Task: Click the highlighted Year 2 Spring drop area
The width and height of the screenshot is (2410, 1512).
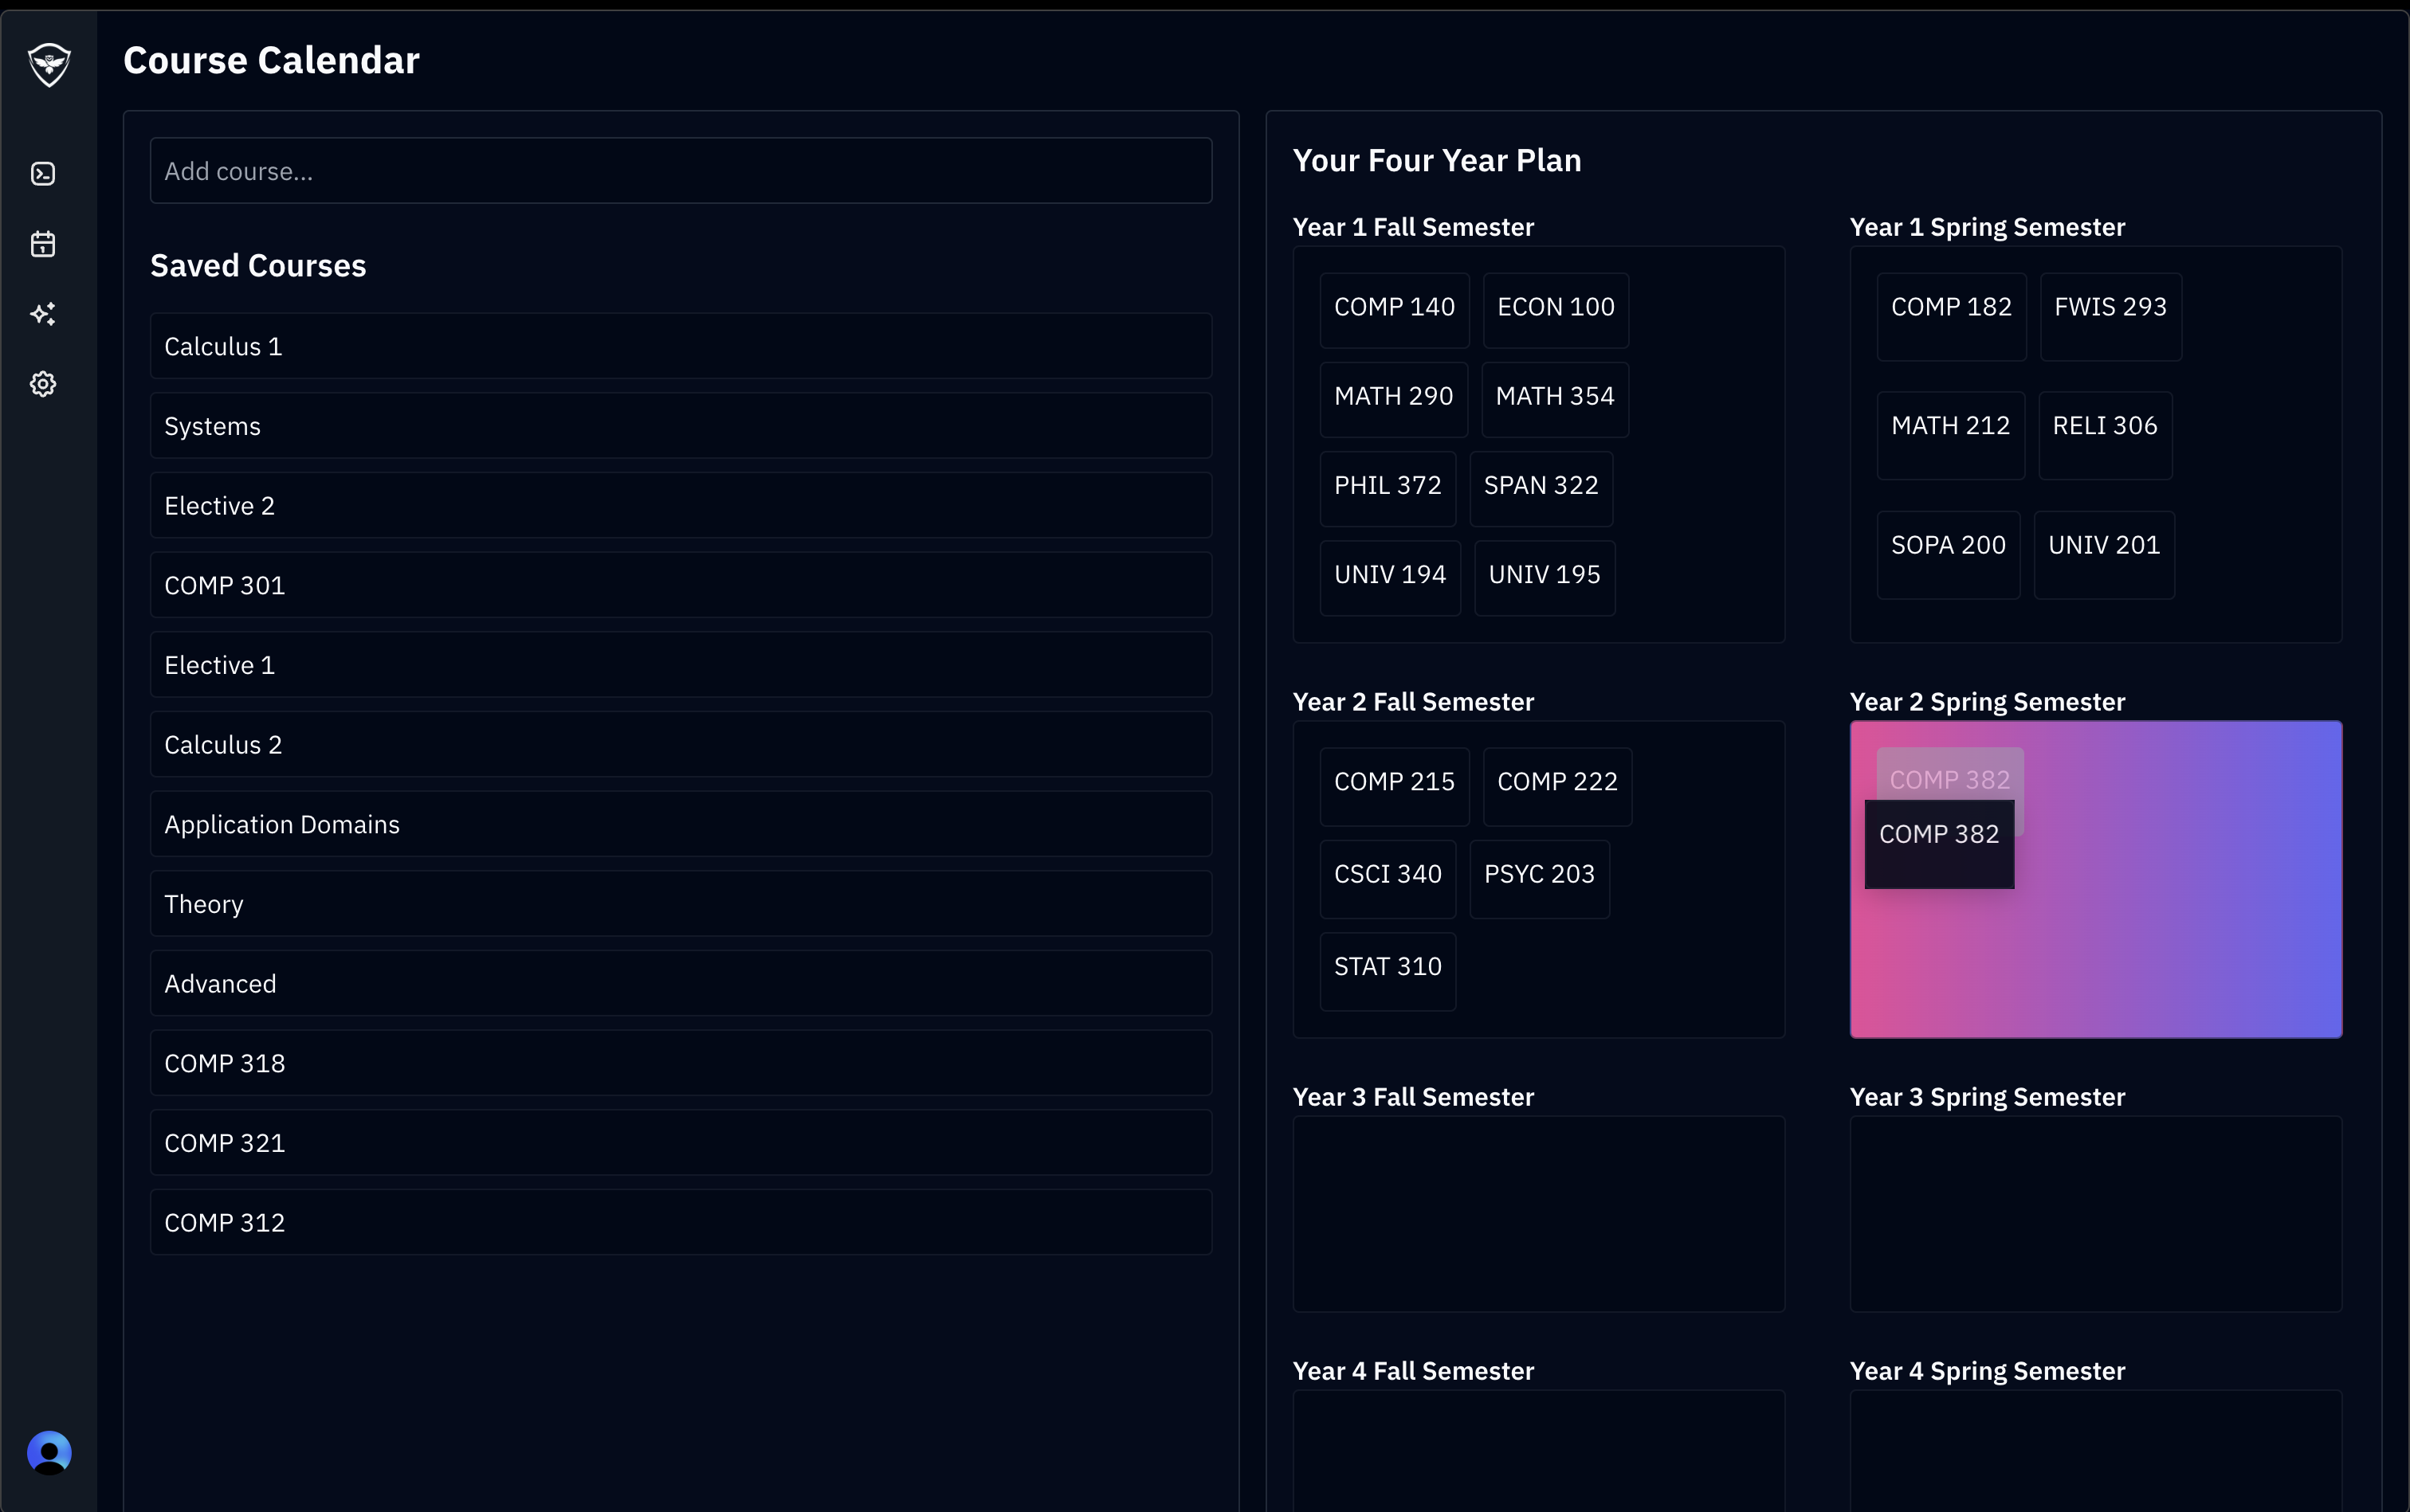Action: [x=2181, y=930]
